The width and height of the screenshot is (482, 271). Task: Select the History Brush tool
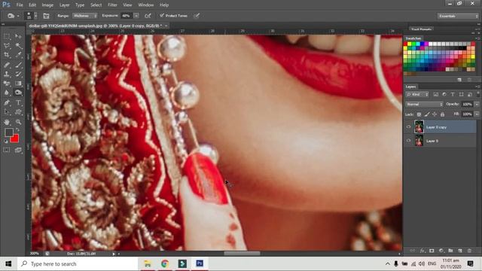[x=18, y=74]
